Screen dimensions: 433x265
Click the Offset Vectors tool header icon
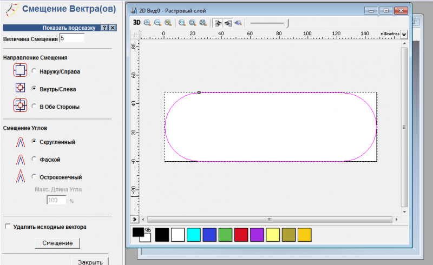[x=12, y=10]
